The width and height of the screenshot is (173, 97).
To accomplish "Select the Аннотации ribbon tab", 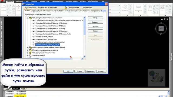I will pos(19,2).
